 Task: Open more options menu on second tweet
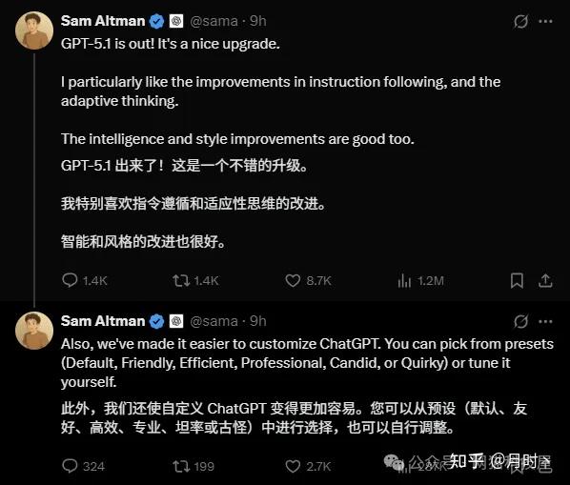[x=545, y=321]
